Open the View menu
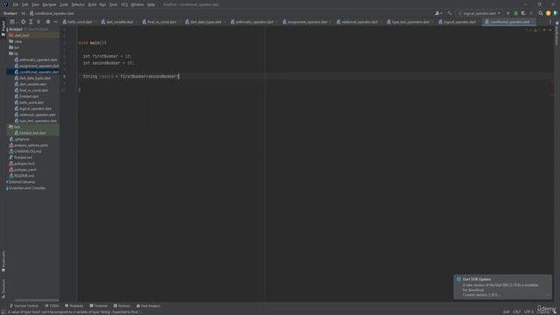The image size is (560, 315). (x=35, y=4)
